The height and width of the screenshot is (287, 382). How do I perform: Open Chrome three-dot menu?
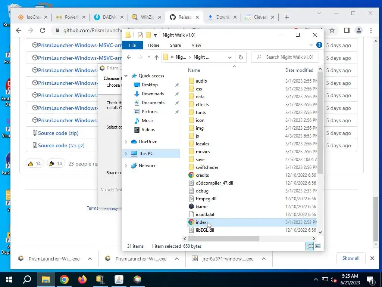pyautogui.click(x=371, y=30)
